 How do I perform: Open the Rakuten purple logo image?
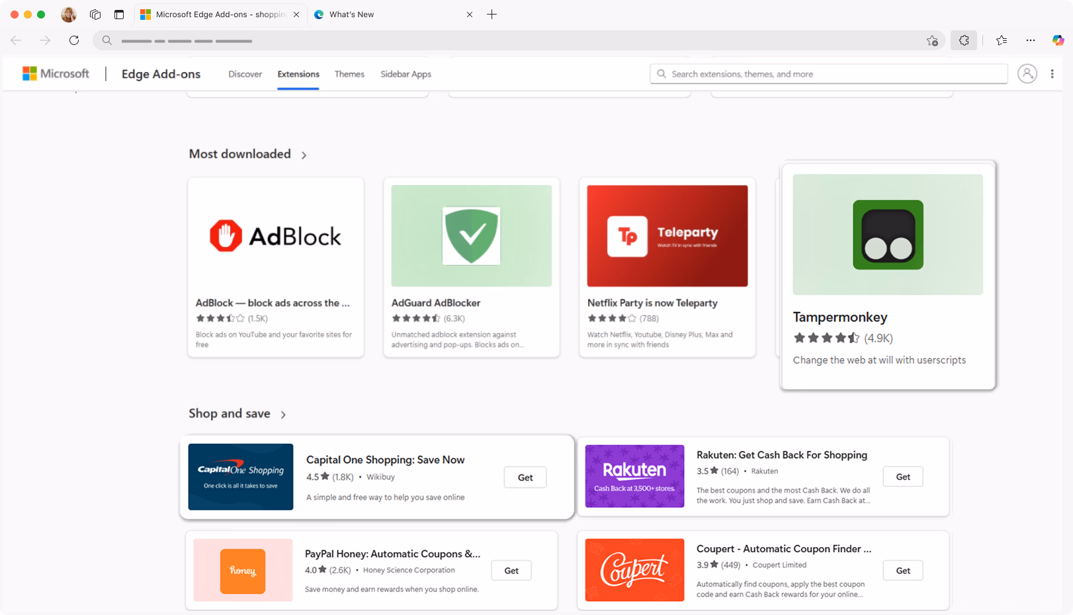click(x=634, y=476)
